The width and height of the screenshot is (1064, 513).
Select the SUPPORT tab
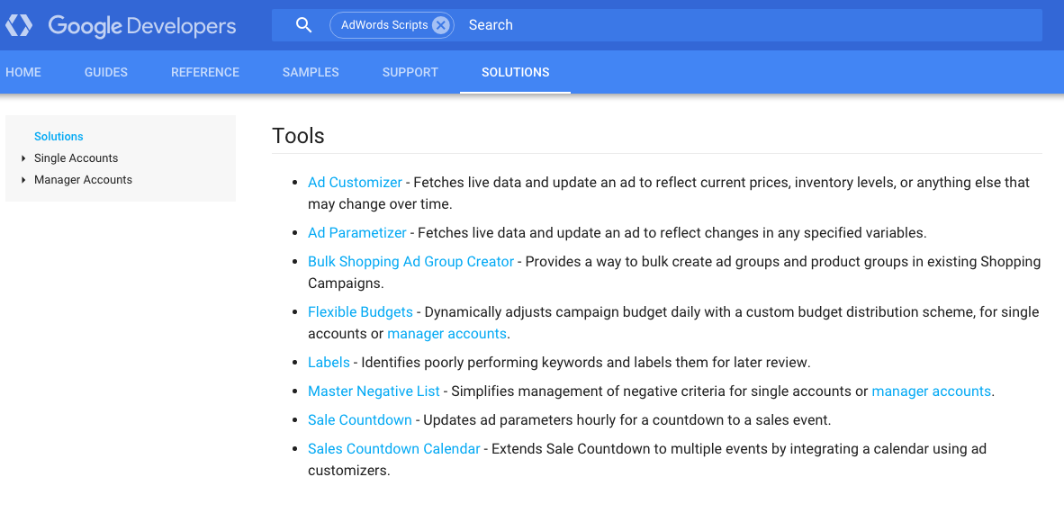pyautogui.click(x=410, y=72)
